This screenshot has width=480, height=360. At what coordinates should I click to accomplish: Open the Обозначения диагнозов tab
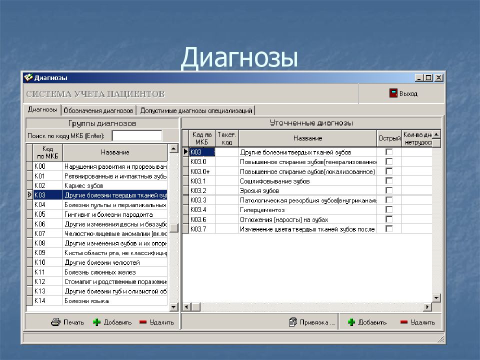[98, 110]
